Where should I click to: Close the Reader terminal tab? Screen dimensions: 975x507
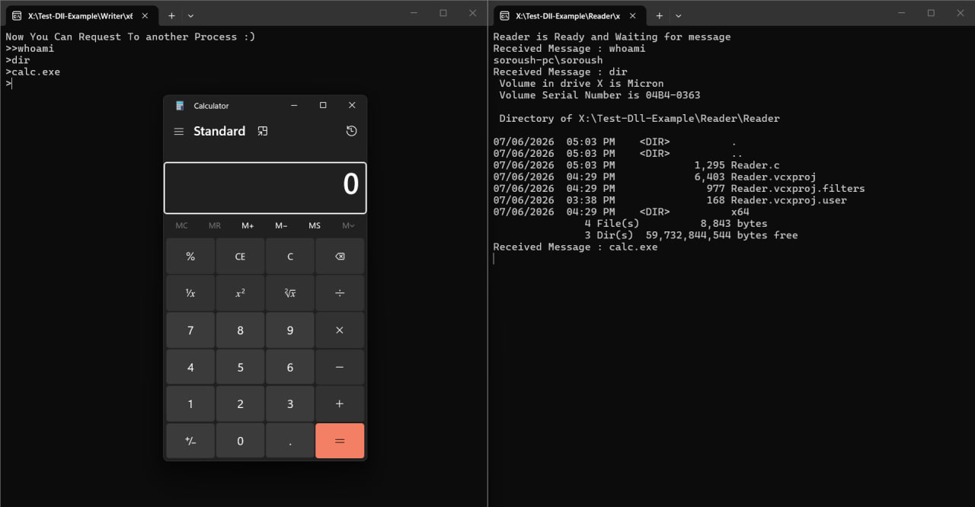click(633, 15)
